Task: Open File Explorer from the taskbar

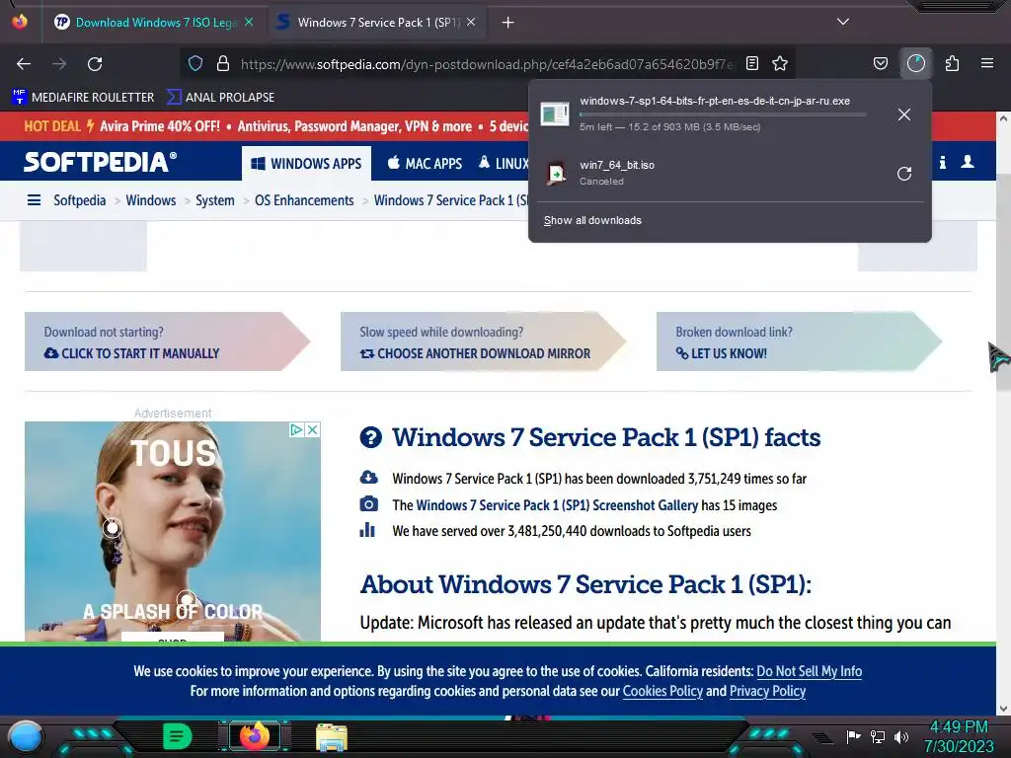Action: (332, 736)
